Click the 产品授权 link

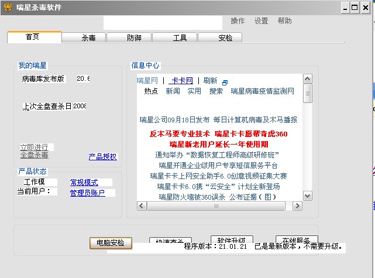coord(103,157)
